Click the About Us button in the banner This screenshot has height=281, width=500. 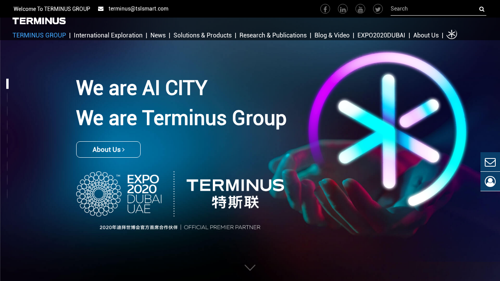[108, 149]
